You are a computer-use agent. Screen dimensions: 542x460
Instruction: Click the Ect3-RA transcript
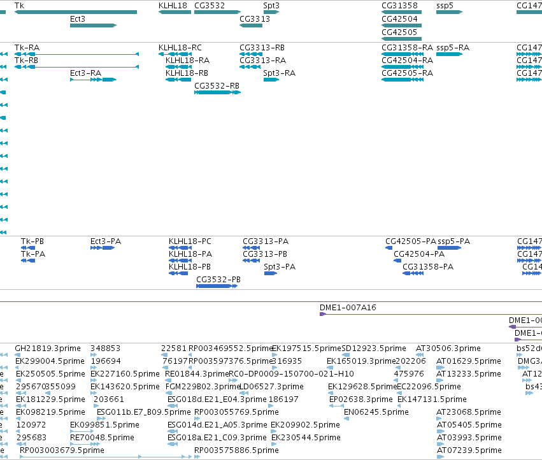point(94,80)
